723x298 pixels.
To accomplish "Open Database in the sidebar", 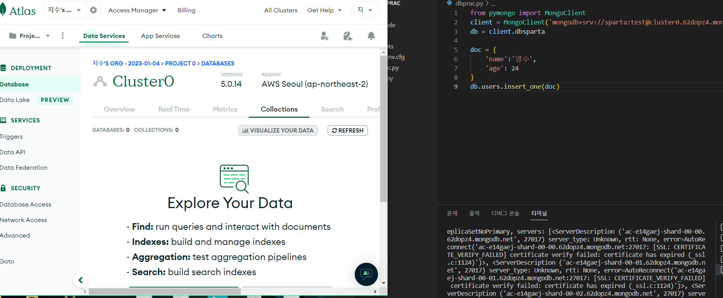I will pyautogui.click(x=40, y=84).
